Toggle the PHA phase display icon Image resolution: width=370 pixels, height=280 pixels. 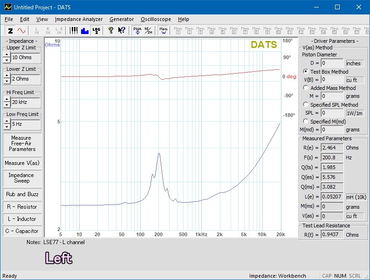tap(137, 30)
